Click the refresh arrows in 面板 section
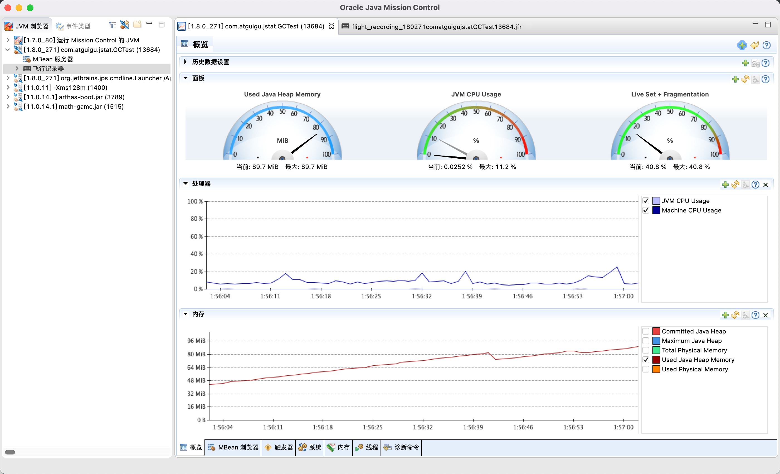780x474 pixels. [745, 79]
